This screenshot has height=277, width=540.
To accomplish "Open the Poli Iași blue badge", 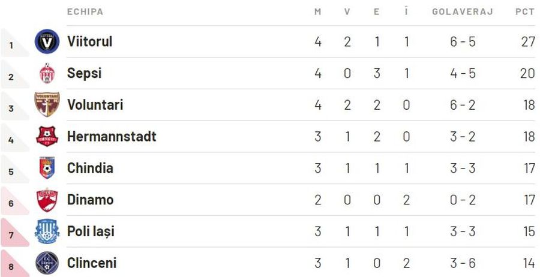I will point(47,231).
